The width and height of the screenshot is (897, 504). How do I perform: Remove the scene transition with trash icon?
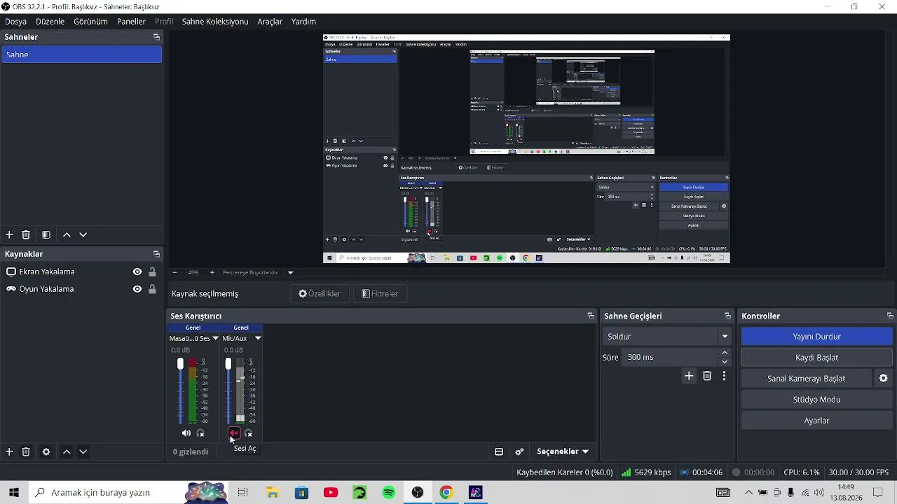click(707, 376)
